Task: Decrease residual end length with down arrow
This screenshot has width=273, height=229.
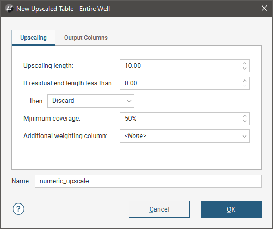Action: click(245, 86)
